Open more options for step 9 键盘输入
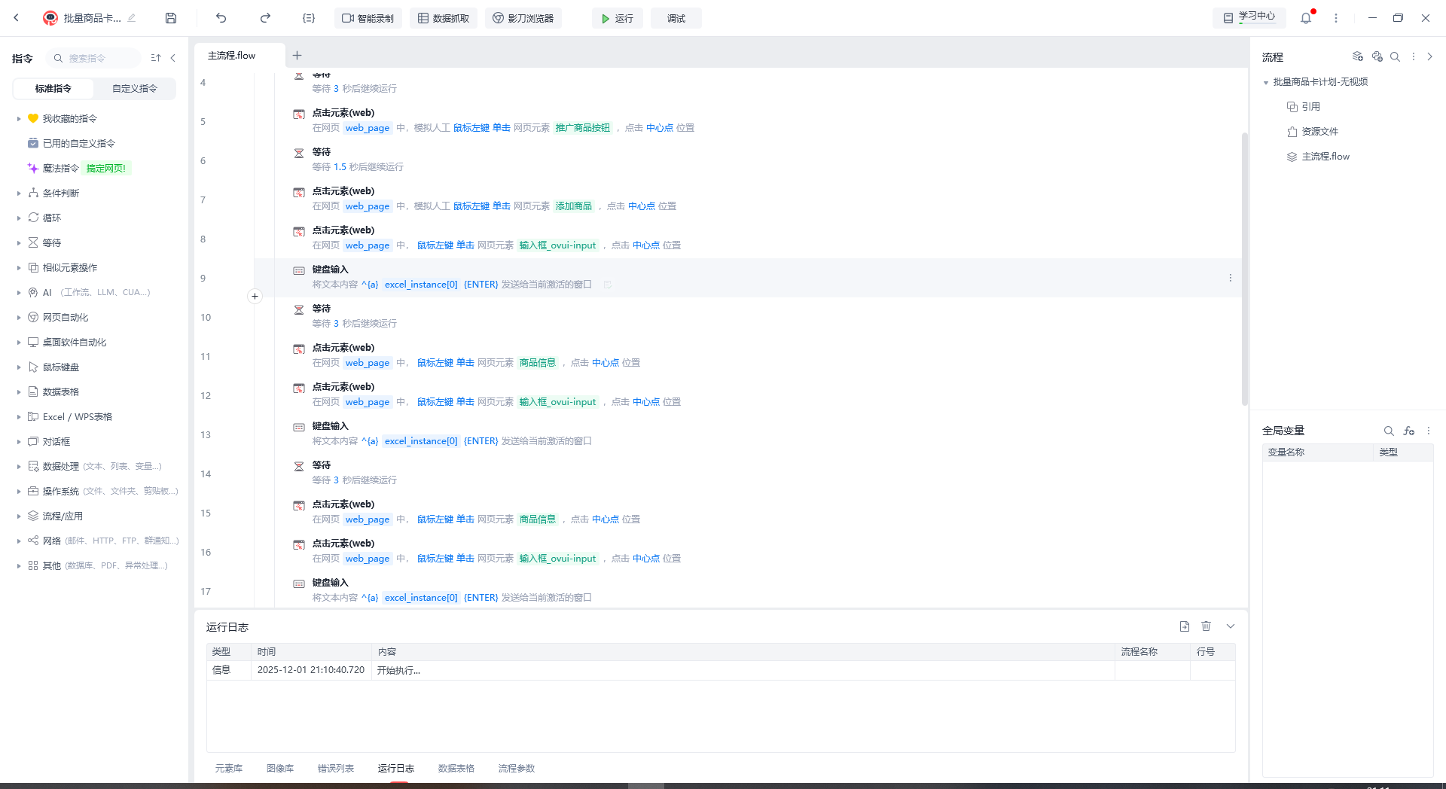The image size is (1446, 789). point(1231,278)
